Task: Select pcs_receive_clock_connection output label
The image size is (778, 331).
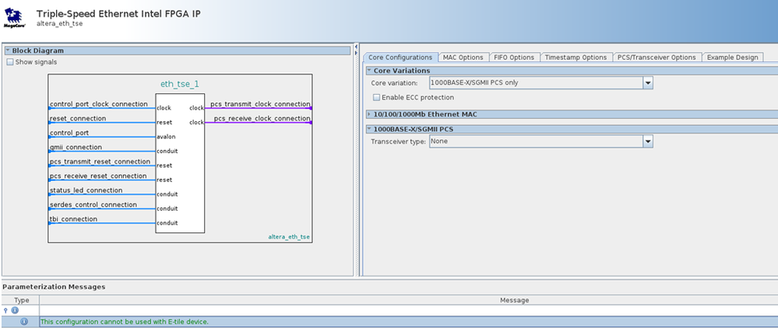Action: coord(262,118)
